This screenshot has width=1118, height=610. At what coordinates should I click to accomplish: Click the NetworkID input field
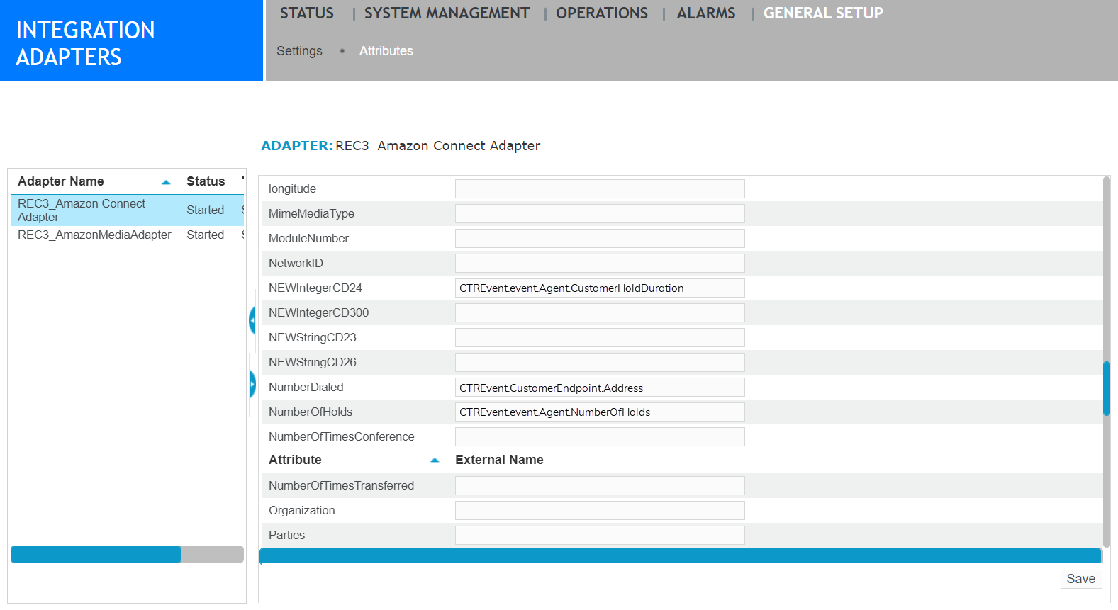(x=600, y=263)
